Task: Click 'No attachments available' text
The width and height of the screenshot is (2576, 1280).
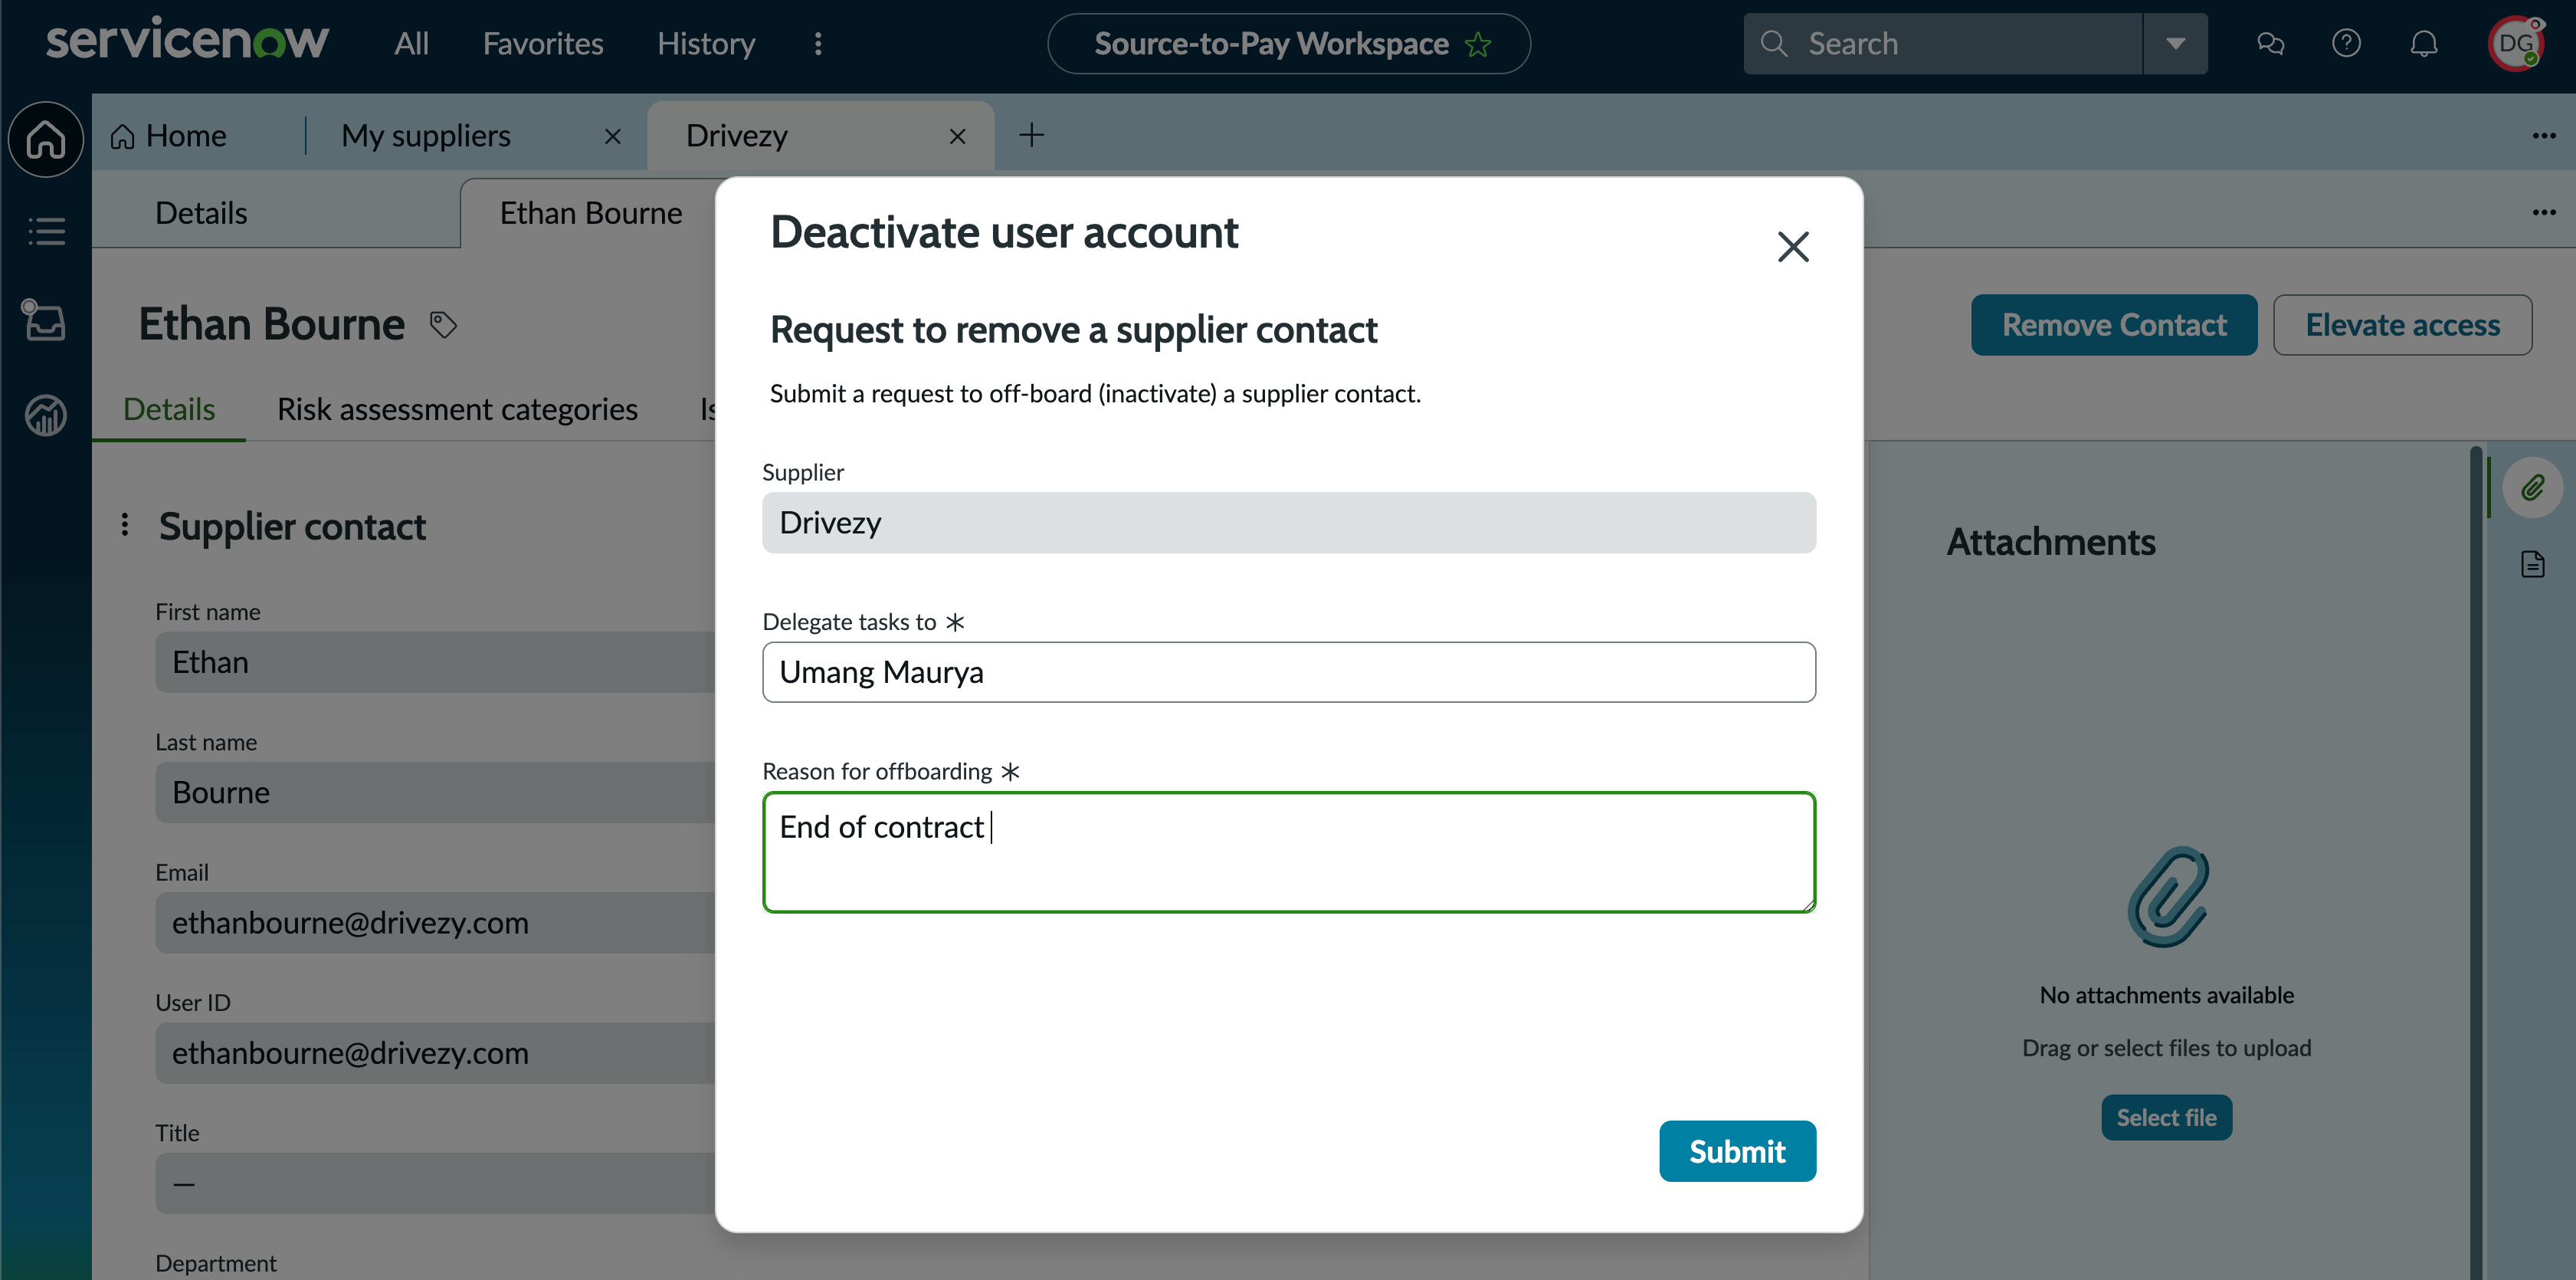Action: [x=2166, y=995]
